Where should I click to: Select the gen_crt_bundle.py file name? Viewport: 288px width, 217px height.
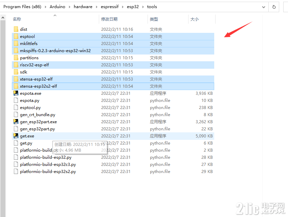tap(38, 115)
